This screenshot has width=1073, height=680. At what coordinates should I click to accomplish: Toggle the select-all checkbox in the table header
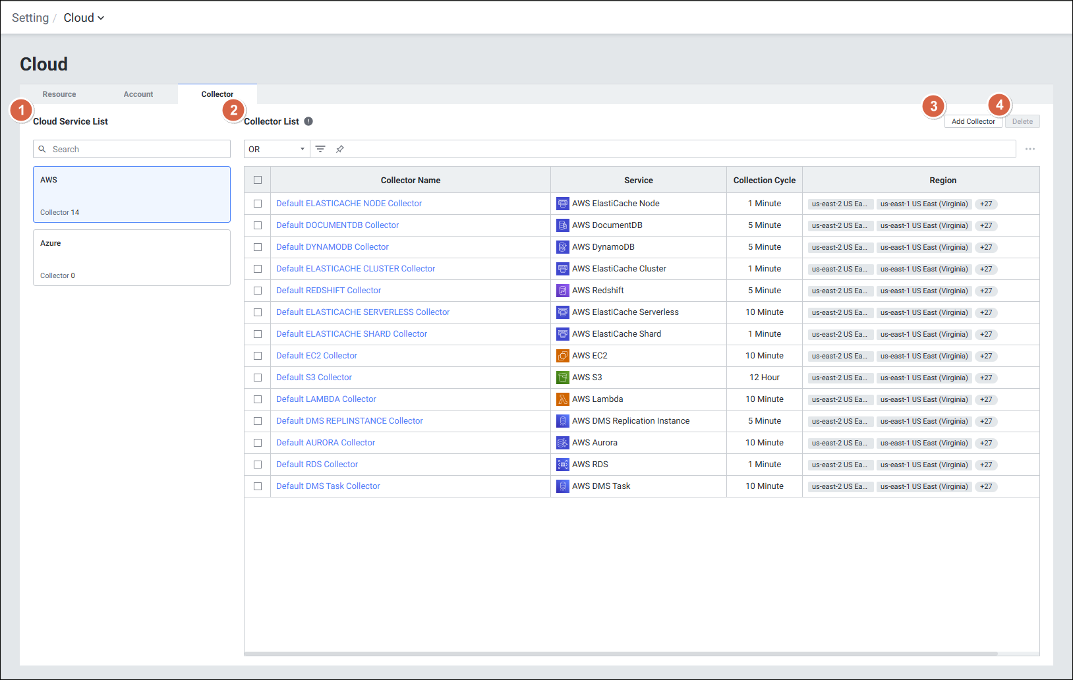(258, 180)
